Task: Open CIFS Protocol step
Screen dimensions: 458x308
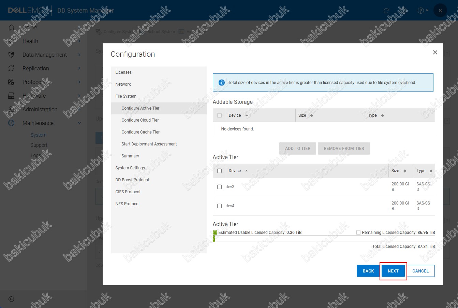Action: coord(159,192)
